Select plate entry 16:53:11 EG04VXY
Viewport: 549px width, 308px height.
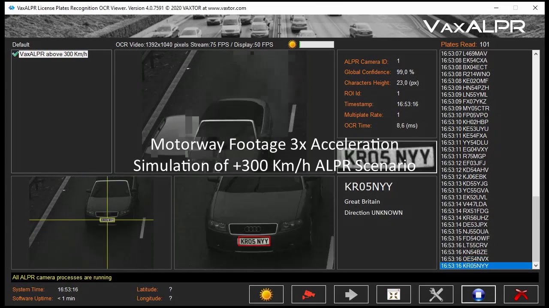486,149
